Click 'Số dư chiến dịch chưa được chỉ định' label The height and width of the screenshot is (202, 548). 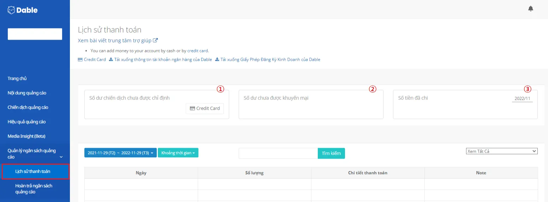130,98
